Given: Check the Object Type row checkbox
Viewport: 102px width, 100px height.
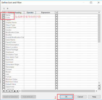Looking at the screenshot, I should point(4,25).
